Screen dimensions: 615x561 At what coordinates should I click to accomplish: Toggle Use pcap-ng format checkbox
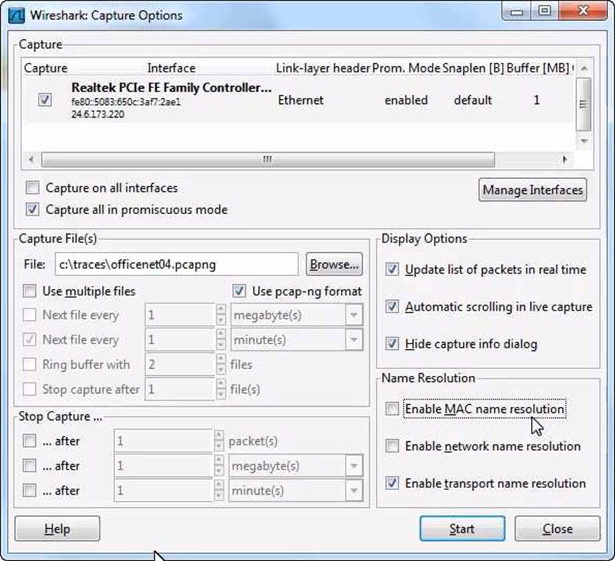pyautogui.click(x=239, y=291)
